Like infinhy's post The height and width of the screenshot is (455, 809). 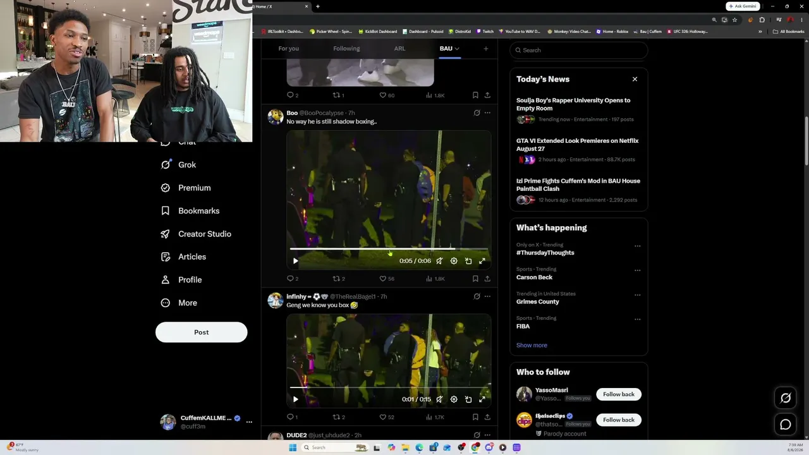tap(386, 417)
